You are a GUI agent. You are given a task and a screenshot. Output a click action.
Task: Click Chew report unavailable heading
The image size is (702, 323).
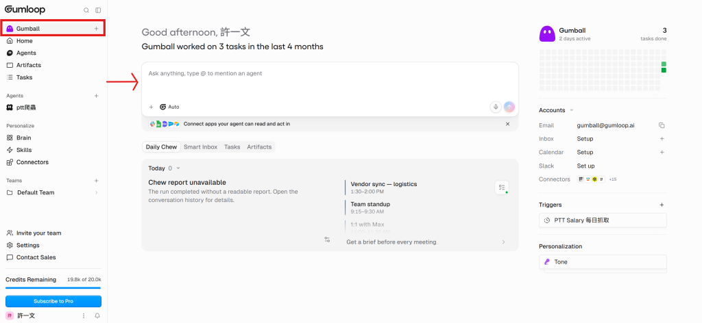pyautogui.click(x=187, y=183)
